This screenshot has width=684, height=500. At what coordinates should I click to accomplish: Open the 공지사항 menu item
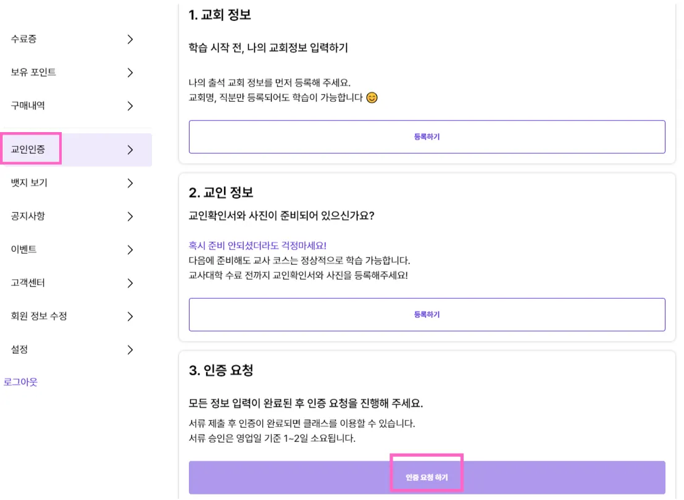28,216
